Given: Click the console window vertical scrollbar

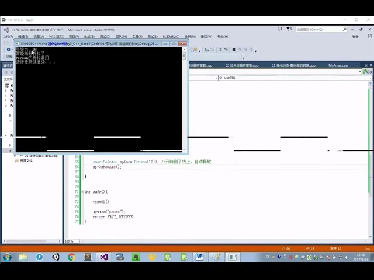Looking at the screenshot, I should pyautogui.click(x=184, y=99).
